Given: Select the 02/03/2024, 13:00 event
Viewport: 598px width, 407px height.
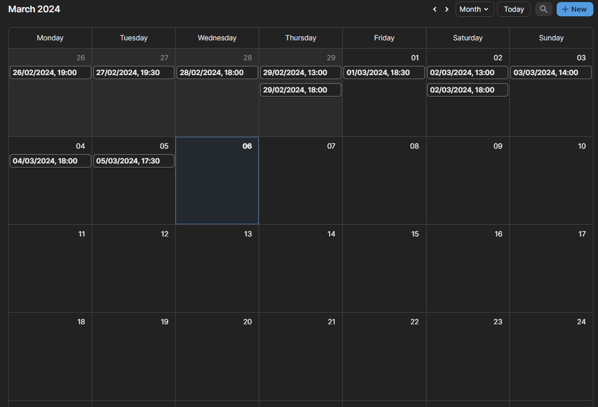Looking at the screenshot, I should tap(467, 73).
